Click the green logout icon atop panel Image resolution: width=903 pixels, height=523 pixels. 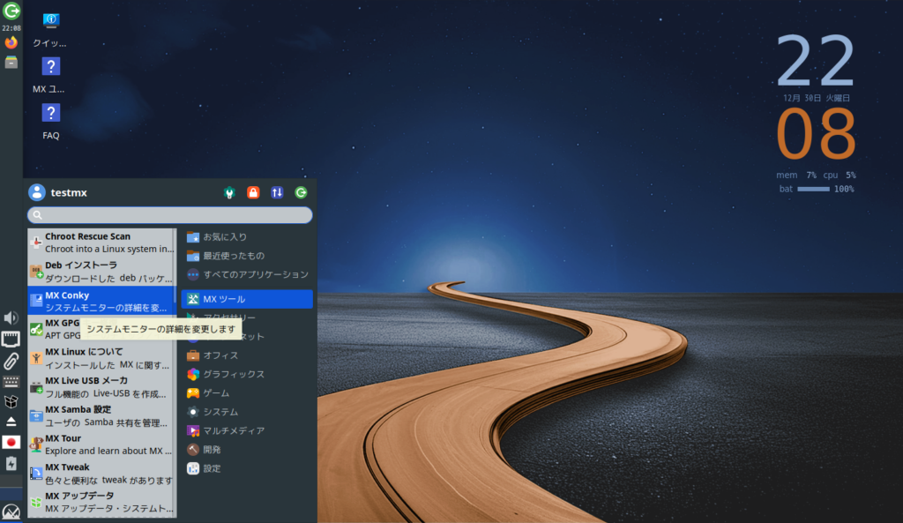pyautogui.click(x=11, y=11)
